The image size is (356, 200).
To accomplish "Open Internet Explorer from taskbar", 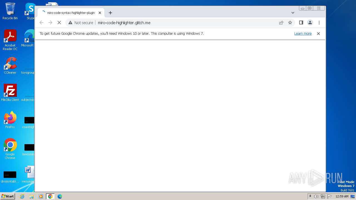I will click(22, 196).
